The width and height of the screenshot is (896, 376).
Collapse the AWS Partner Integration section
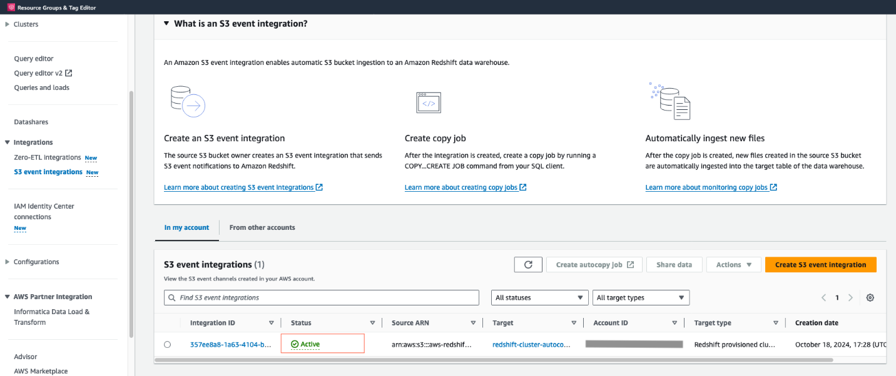pos(8,297)
